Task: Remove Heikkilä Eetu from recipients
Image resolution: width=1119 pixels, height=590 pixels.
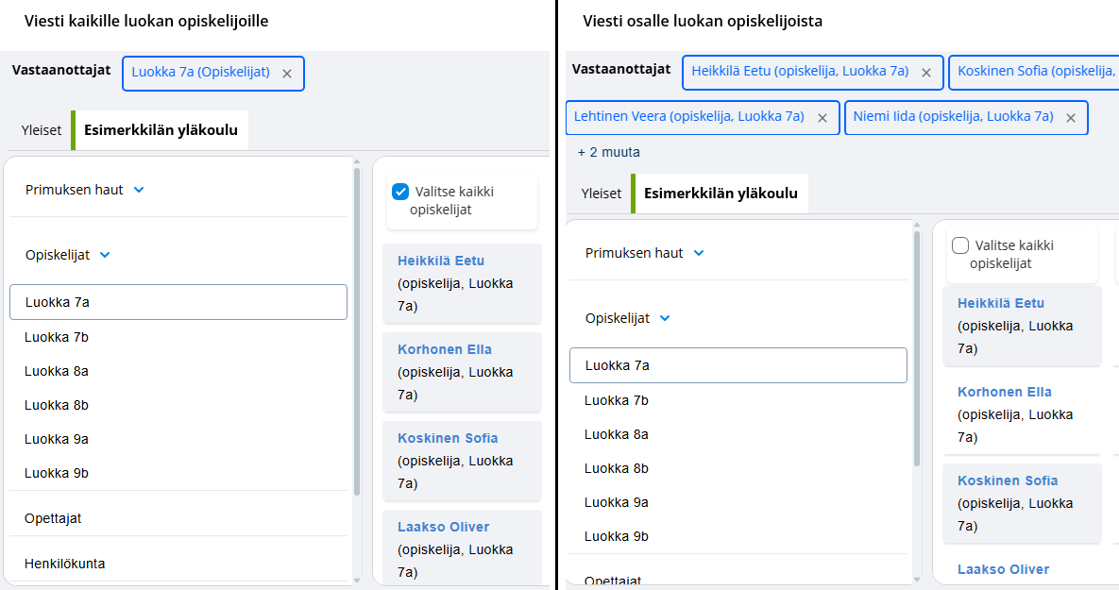Action: (926, 73)
